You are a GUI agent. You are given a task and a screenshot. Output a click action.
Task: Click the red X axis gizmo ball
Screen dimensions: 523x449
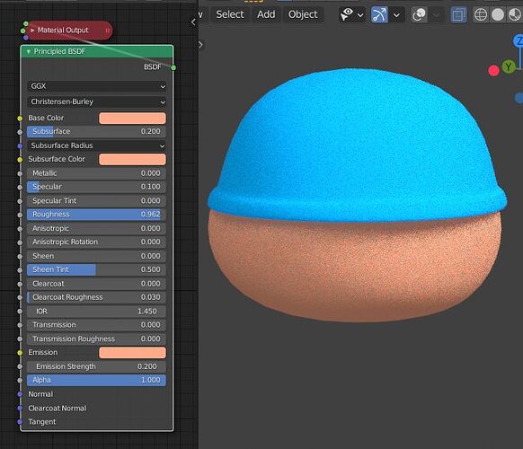493,71
